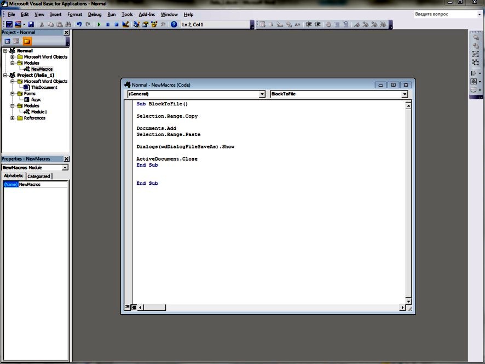Open Make Same Size dropdown on right toolbar
Screen dimensions: 485x364
pyautogui.click(x=480, y=90)
